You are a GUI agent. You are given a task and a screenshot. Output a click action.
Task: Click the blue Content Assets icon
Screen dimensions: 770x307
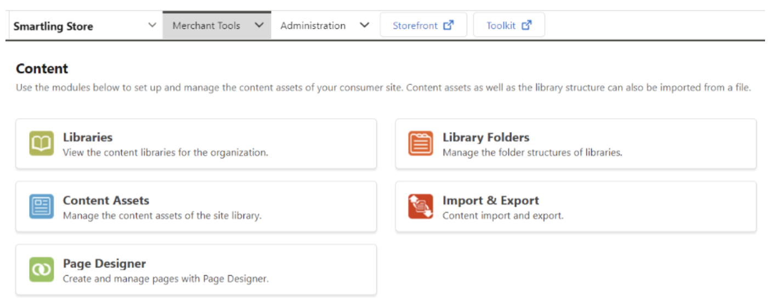click(42, 207)
